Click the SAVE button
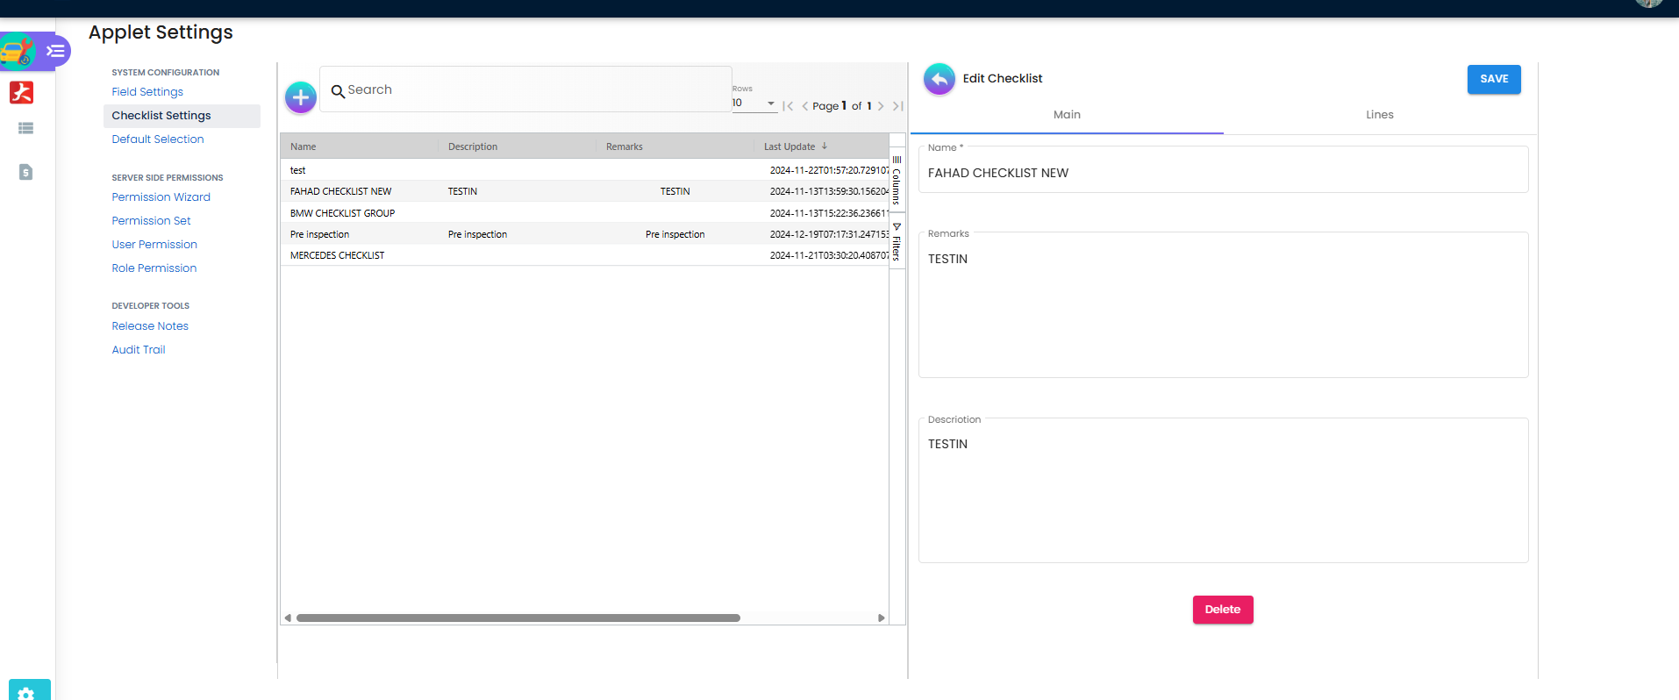Image resolution: width=1679 pixels, height=700 pixels. pyautogui.click(x=1494, y=79)
